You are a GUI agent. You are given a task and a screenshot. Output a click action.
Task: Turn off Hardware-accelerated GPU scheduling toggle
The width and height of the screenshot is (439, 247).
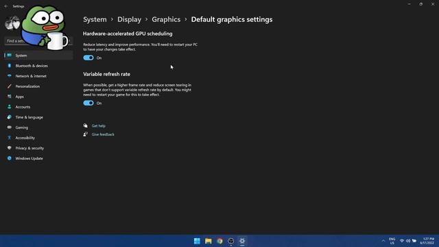(88, 58)
